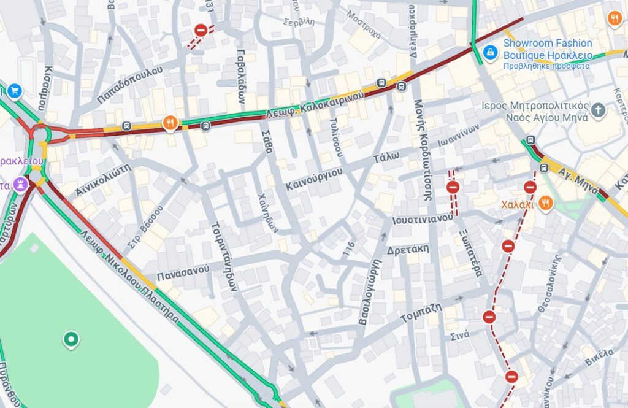The height and width of the screenshot is (408, 628).
Task: Click the green location pin in the park
Action: click(71, 339)
